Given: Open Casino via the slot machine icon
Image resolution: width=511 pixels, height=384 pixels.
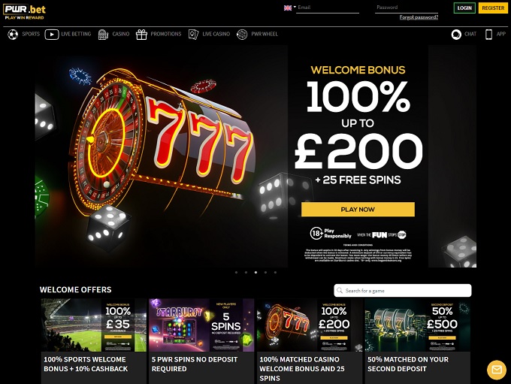Looking at the screenshot, I should point(103,35).
